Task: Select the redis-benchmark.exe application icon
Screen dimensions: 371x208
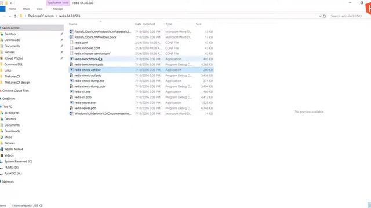Action: [x=71, y=59]
